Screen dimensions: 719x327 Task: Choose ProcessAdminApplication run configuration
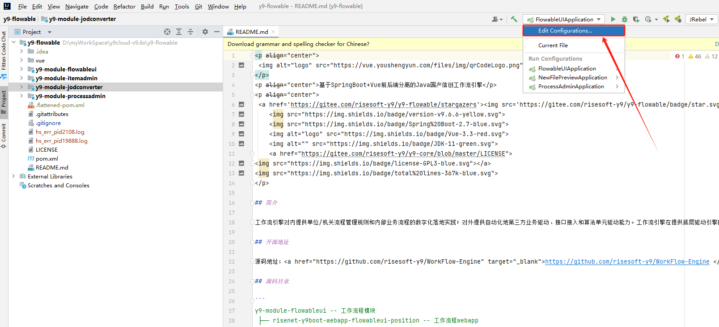(x=574, y=86)
